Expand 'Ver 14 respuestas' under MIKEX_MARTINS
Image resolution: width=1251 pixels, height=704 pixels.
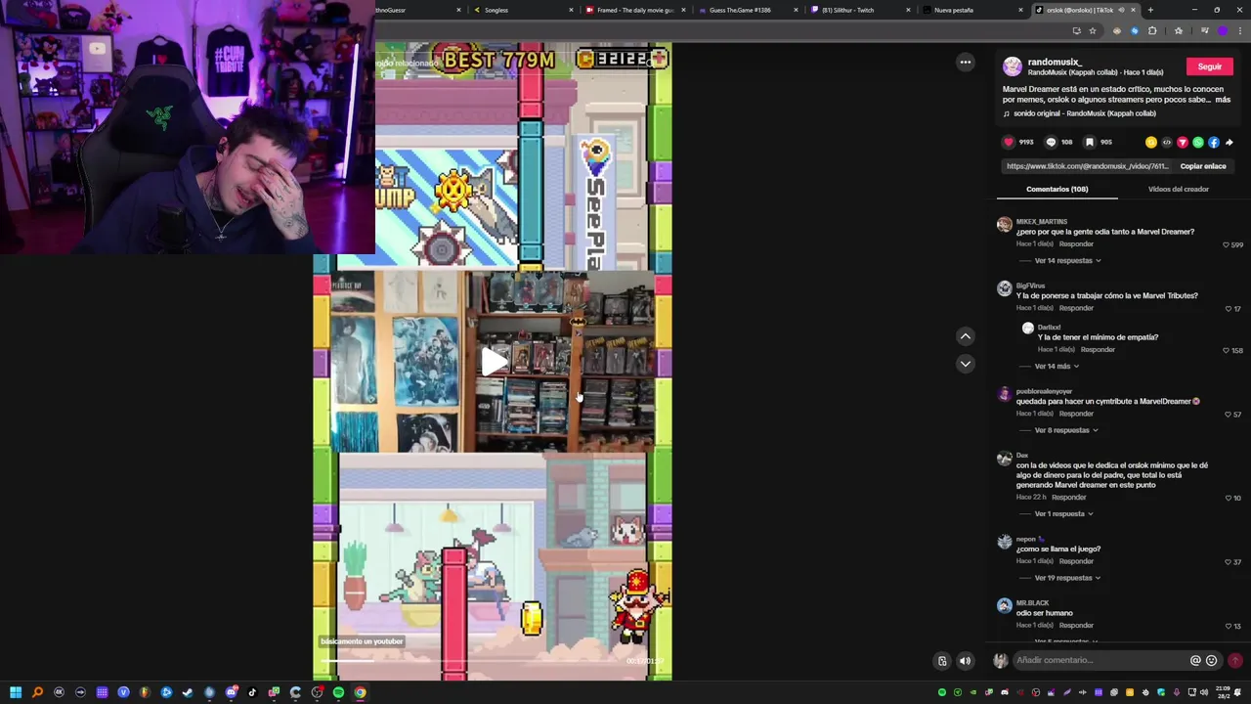coord(1067,261)
